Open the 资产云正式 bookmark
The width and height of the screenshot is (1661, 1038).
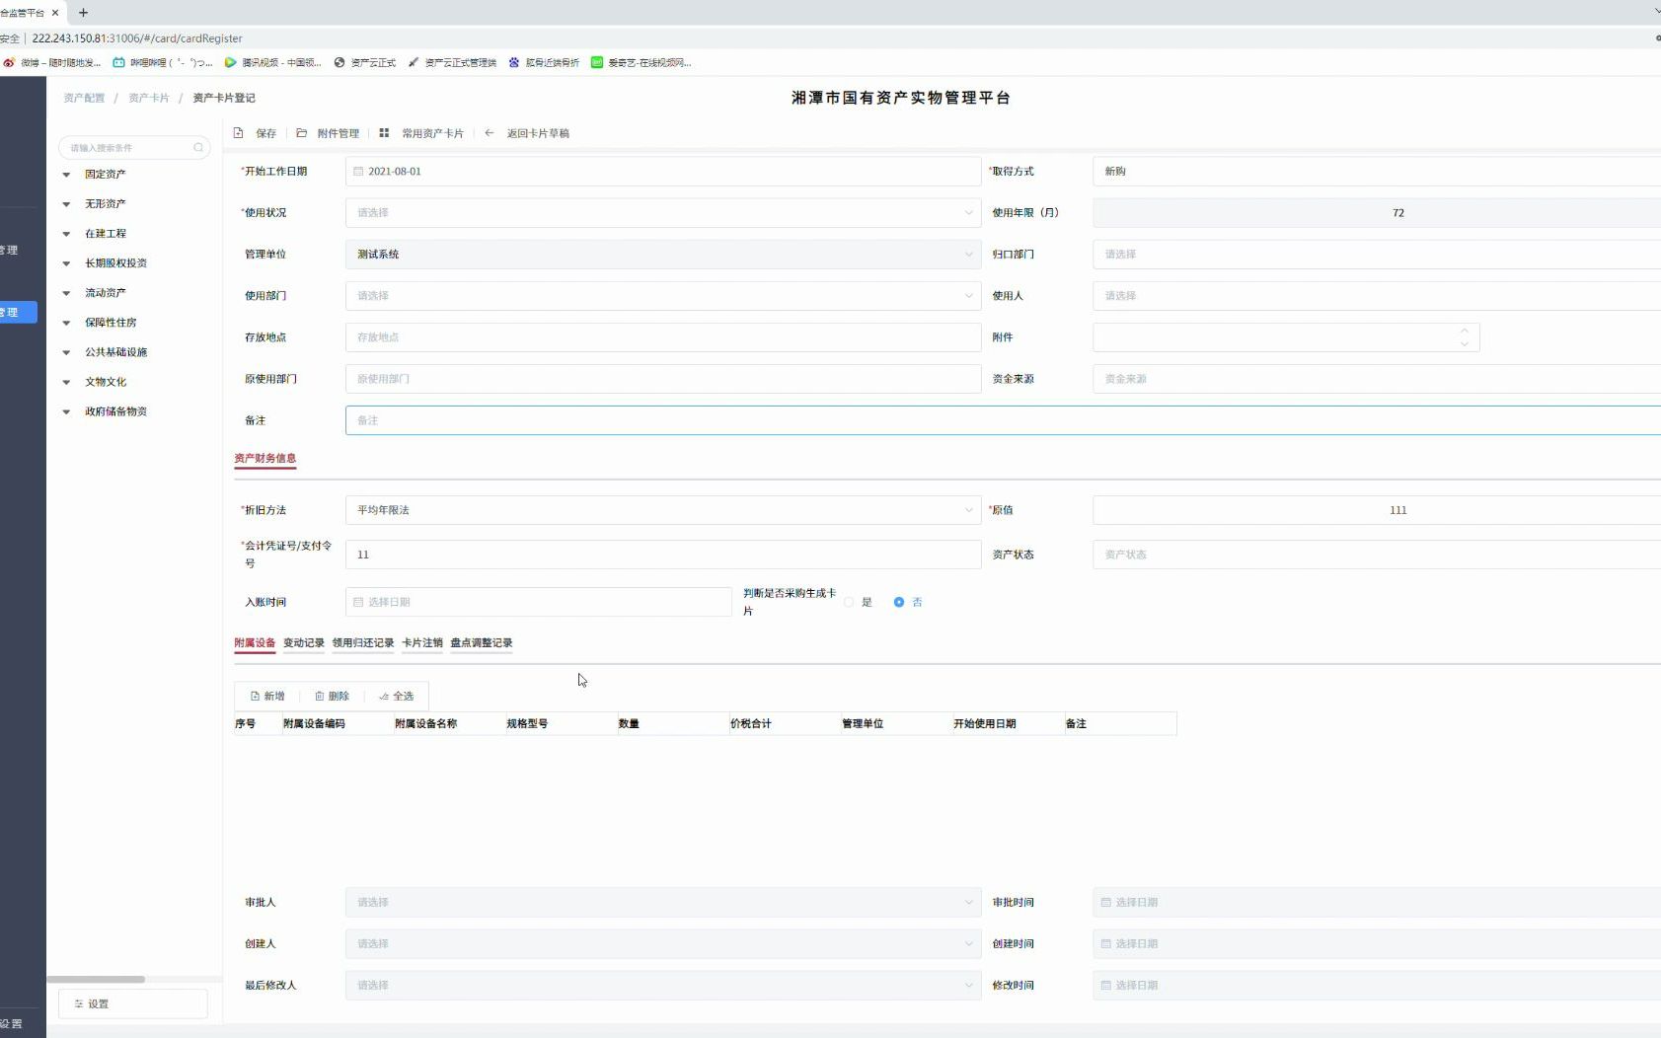tap(365, 62)
